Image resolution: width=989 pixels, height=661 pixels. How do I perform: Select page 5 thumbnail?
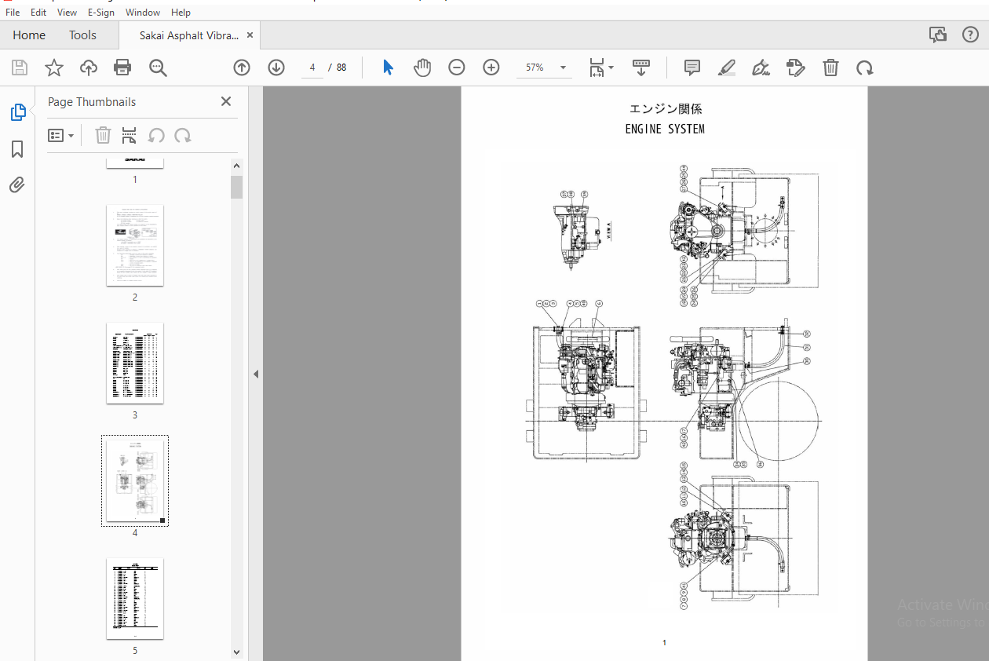pos(135,599)
